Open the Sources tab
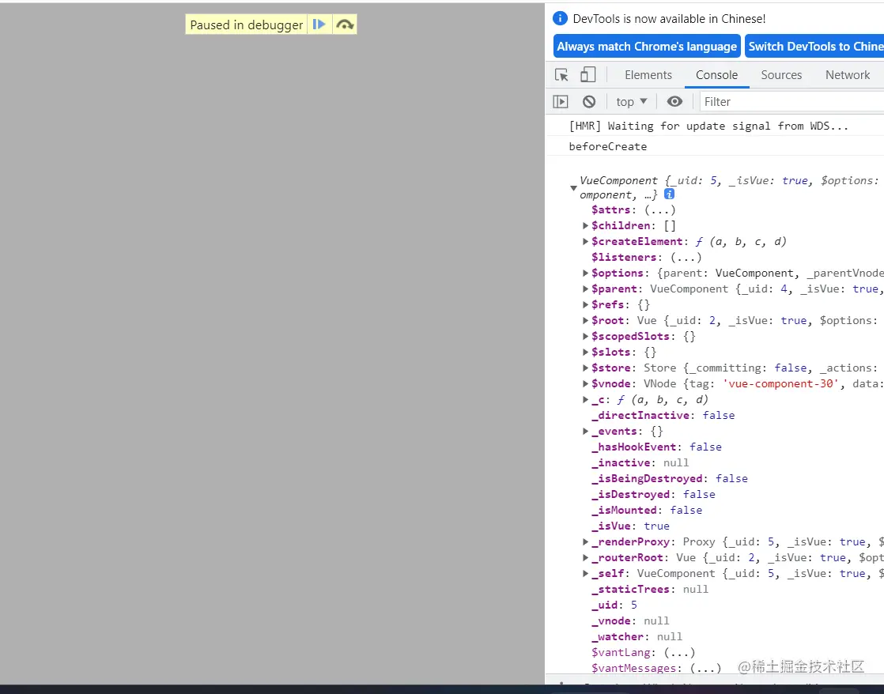 pyautogui.click(x=781, y=75)
